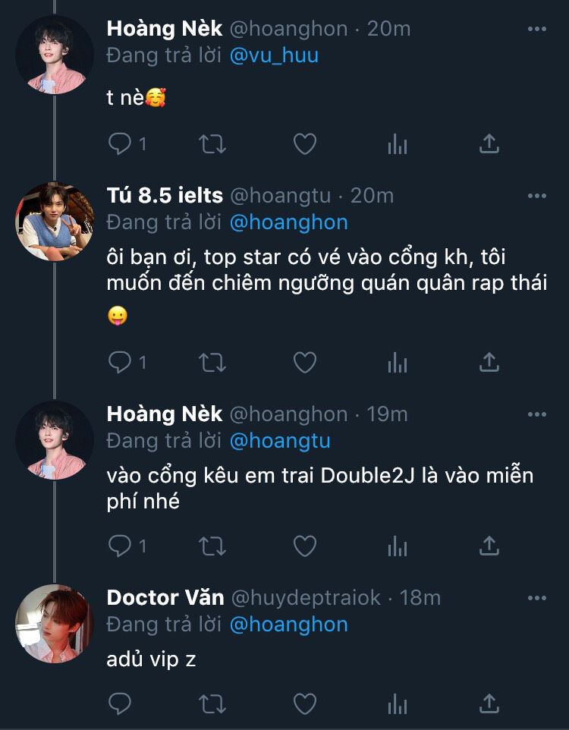
Task: Retweet the "t nè" tweet
Action: click(212, 143)
